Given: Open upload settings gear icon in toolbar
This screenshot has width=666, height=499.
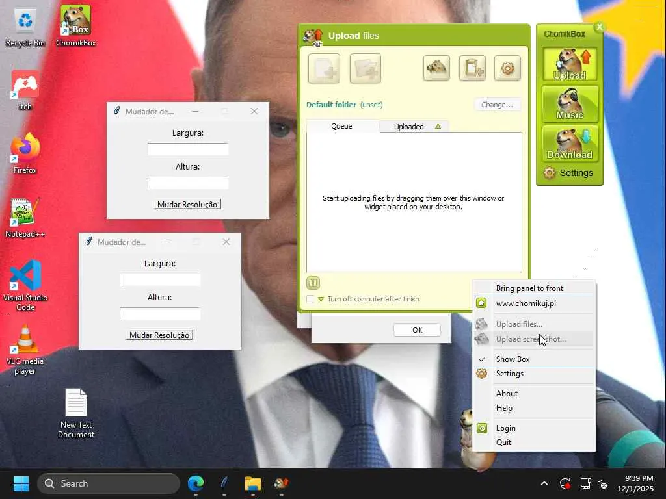Looking at the screenshot, I should click(x=507, y=68).
